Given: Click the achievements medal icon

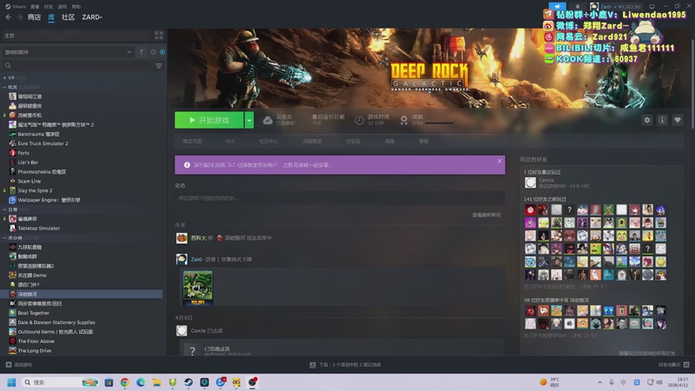Looking at the screenshot, I should (404, 120).
